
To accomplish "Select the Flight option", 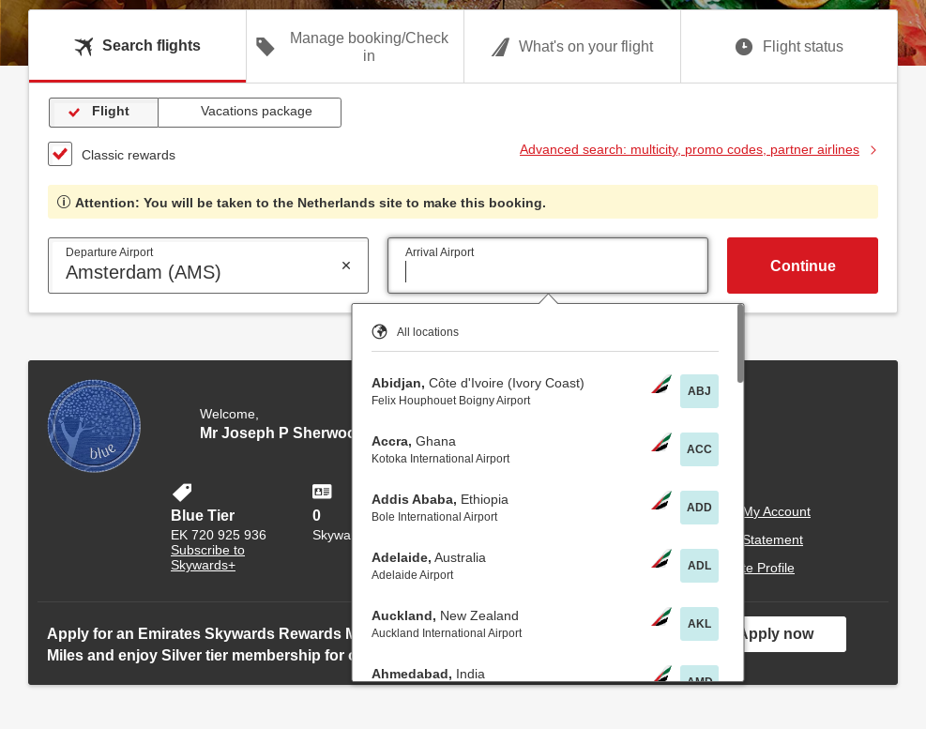I will coord(103,113).
